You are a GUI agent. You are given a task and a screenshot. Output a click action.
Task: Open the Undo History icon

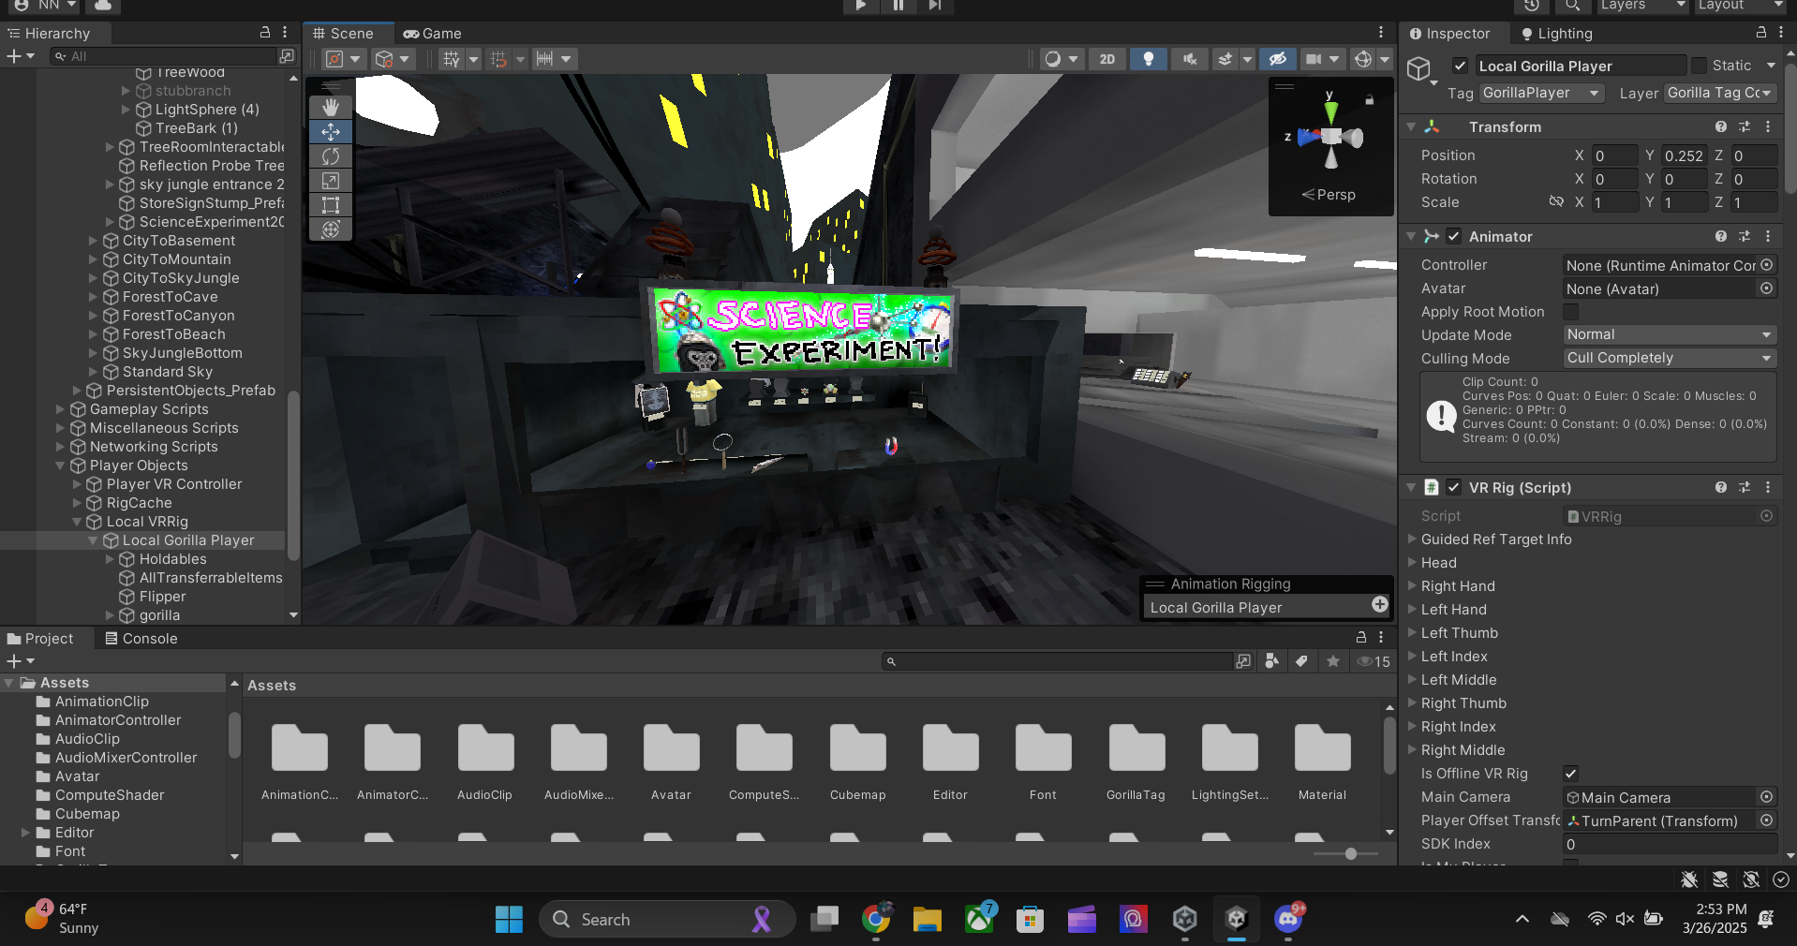tap(1531, 6)
